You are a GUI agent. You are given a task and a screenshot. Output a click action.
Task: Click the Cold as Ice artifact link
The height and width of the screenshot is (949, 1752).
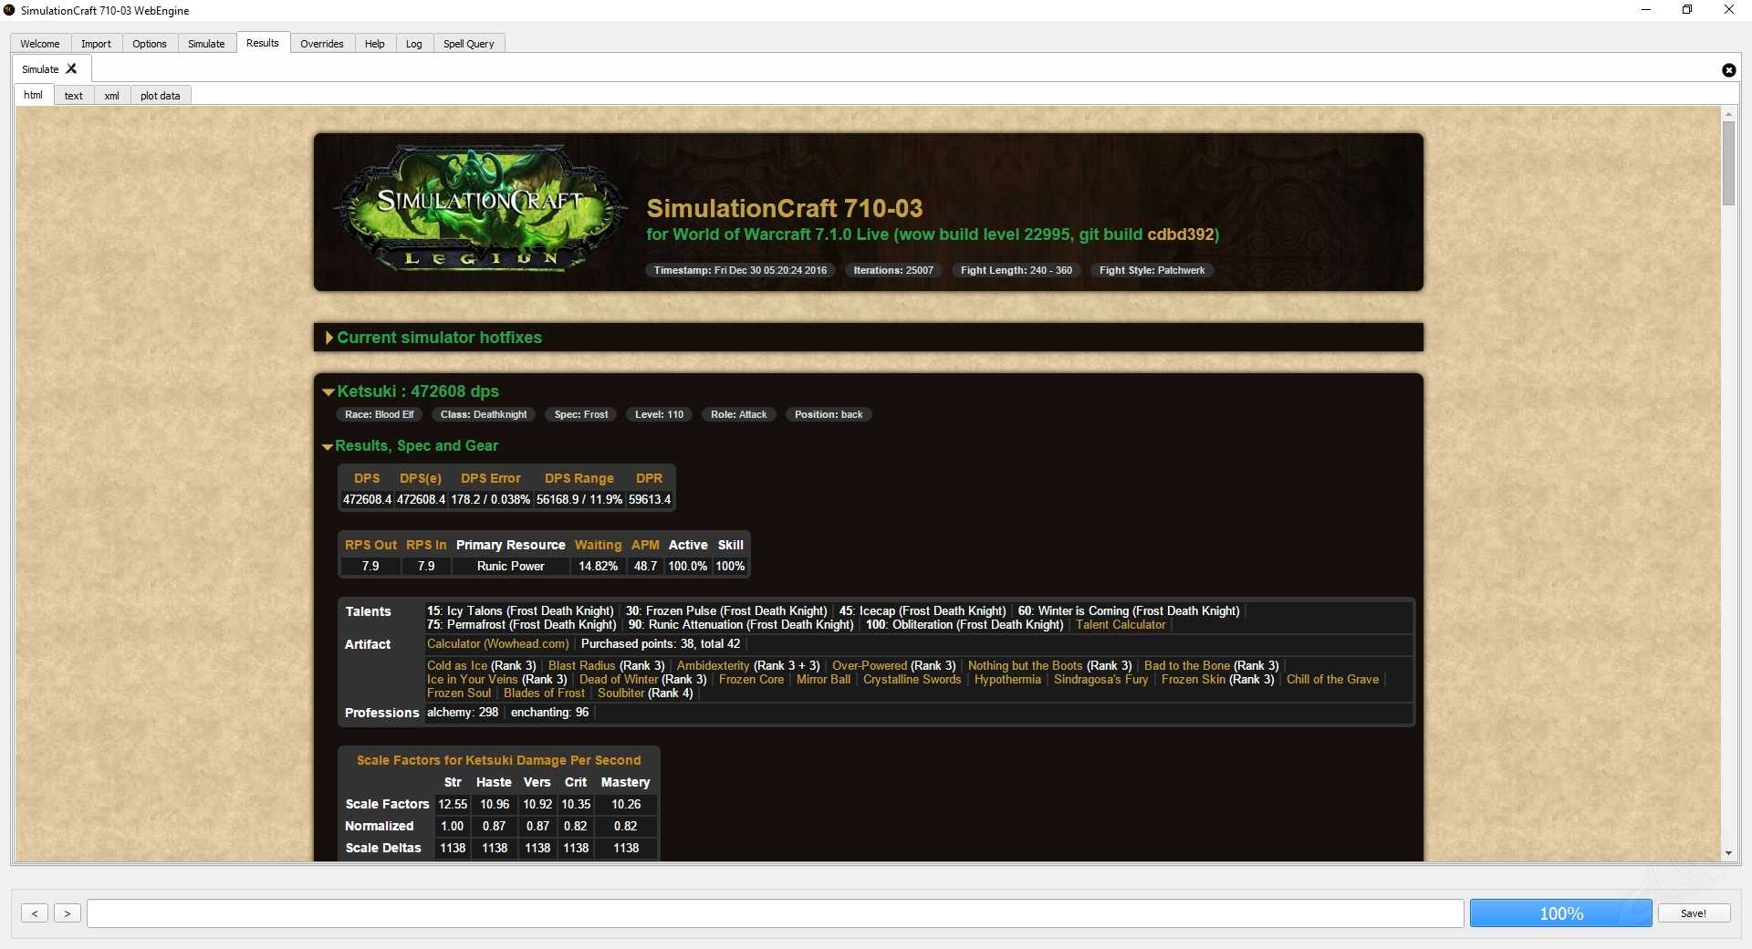click(x=457, y=666)
